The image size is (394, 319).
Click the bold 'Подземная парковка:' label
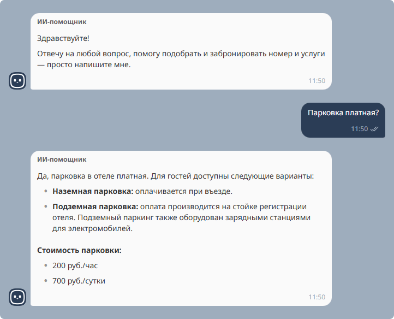[95, 207]
